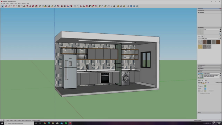Open the Camera menu
This screenshot has height=125, width=222.
[x=11, y=3]
